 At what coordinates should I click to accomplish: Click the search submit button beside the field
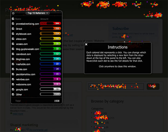pos(153,87)
